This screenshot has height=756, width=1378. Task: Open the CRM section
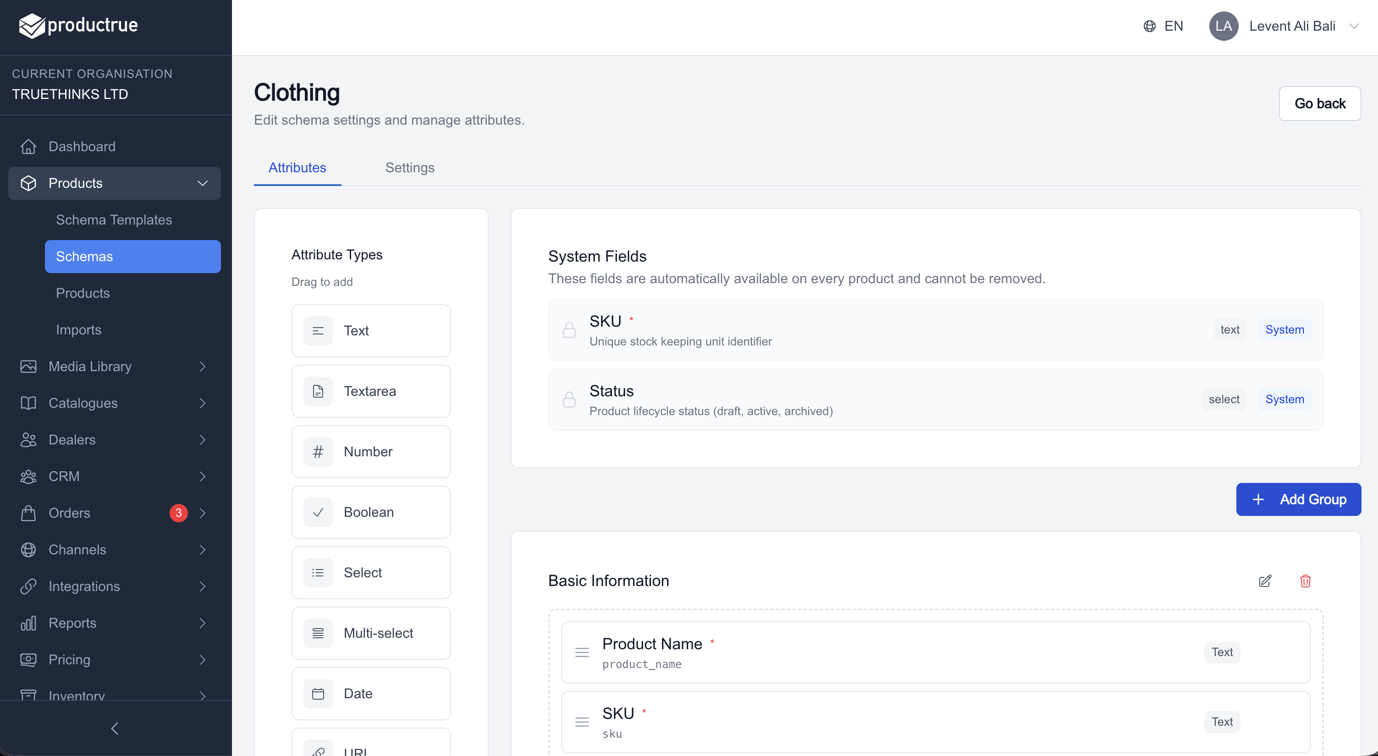tap(64, 476)
